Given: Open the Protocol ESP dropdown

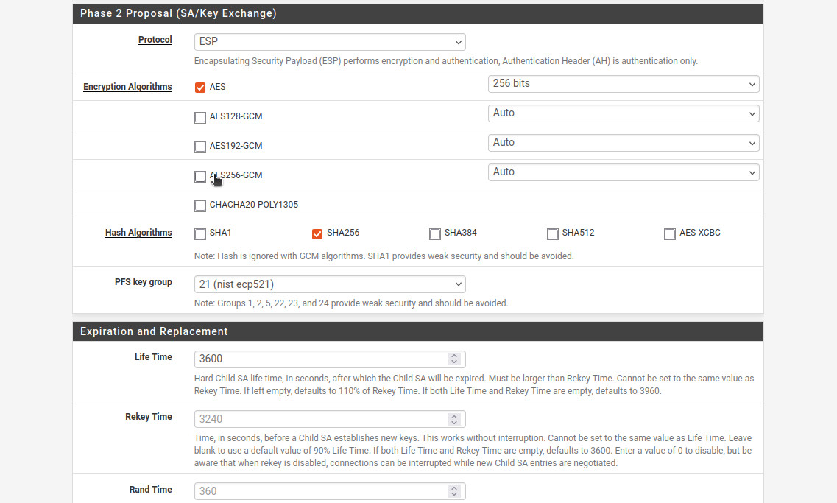Looking at the screenshot, I should [329, 42].
